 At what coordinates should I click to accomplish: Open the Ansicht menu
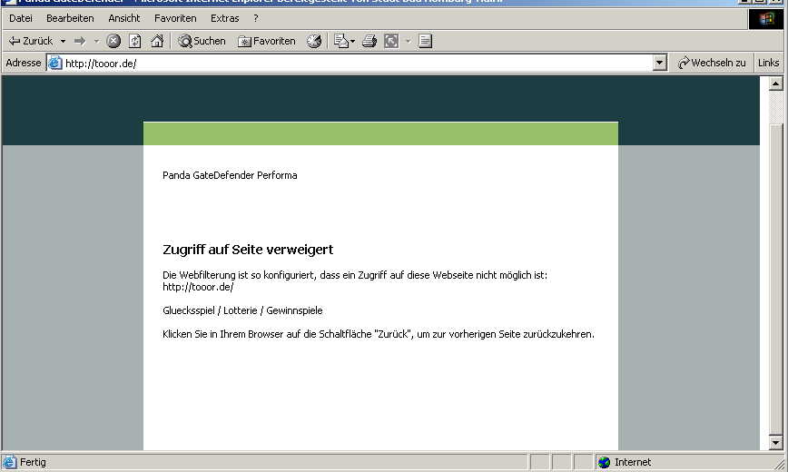[x=124, y=18]
